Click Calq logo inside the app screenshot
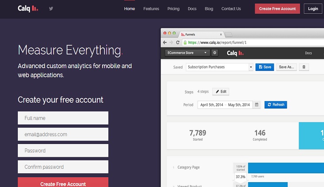The width and height of the screenshot is (324, 187). pos(235,53)
